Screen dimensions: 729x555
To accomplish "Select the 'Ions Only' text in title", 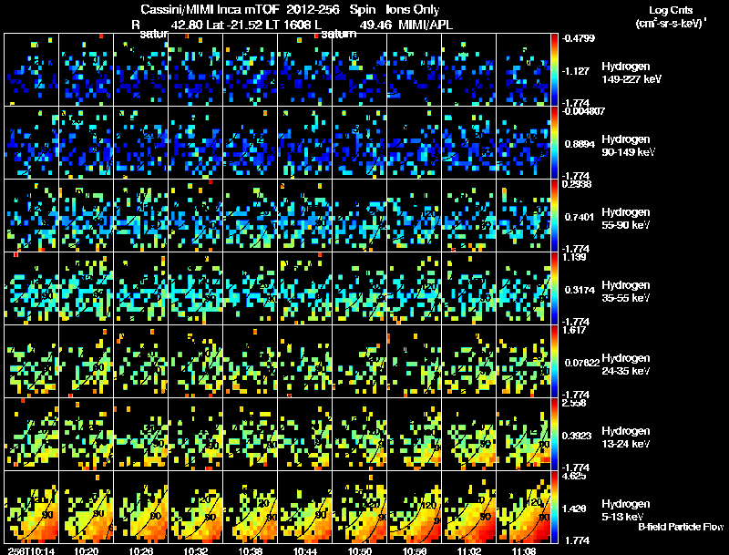I will tap(413, 9).
